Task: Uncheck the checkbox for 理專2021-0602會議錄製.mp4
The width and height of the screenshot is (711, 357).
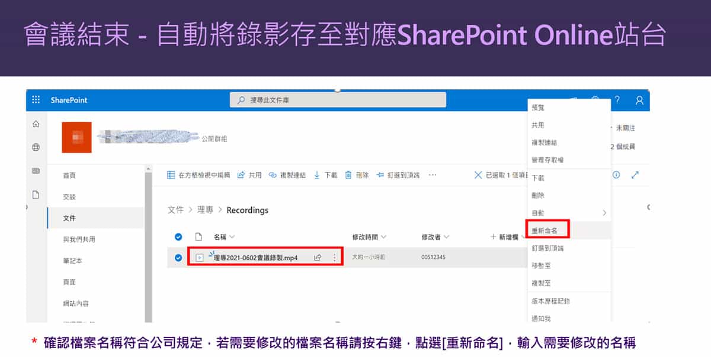Action: (178, 257)
